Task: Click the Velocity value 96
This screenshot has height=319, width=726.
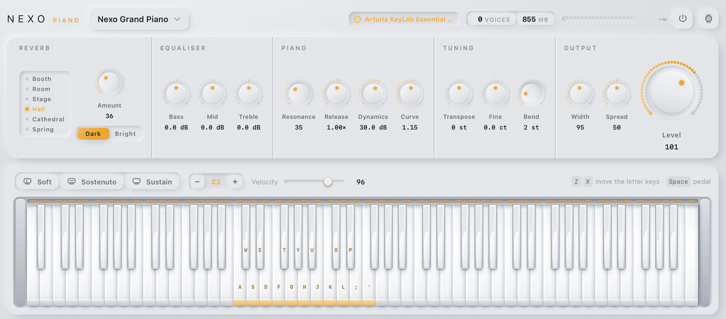Action: tap(360, 182)
